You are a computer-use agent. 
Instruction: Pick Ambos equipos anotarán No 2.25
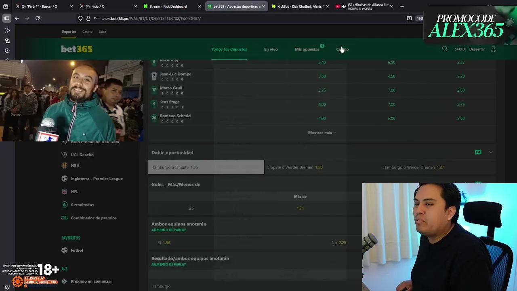pyautogui.click(x=338, y=242)
